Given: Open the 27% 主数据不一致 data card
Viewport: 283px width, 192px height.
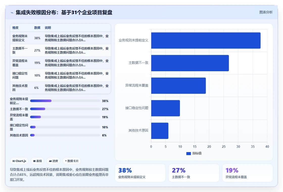Looking at the screenshot, I should click(194, 173).
